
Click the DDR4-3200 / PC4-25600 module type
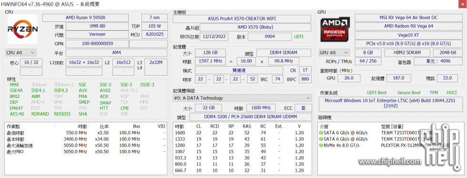pyautogui.click(x=251, y=117)
